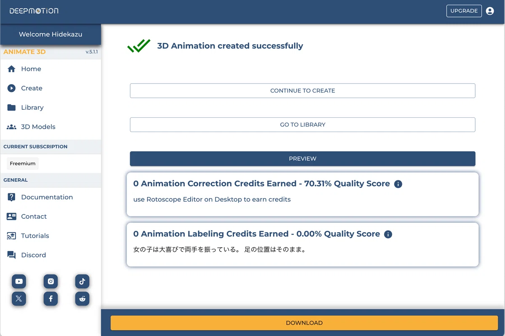Click the PREVIEW button
The image size is (505, 336).
[303, 159]
